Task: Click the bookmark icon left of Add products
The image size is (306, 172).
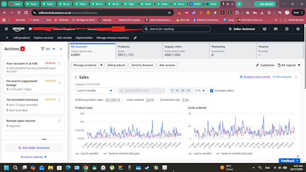Action: pyautogui.click(x=7, y=38)
